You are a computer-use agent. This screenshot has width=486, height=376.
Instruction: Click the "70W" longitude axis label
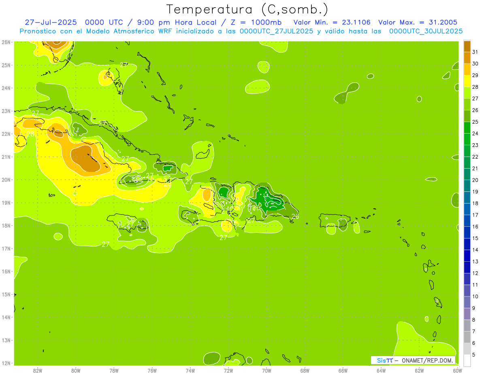pyautogui.click(x=266, y=370)
